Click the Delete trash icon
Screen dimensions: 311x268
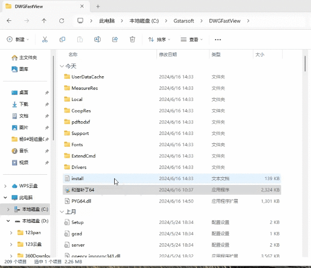(132, 39)
